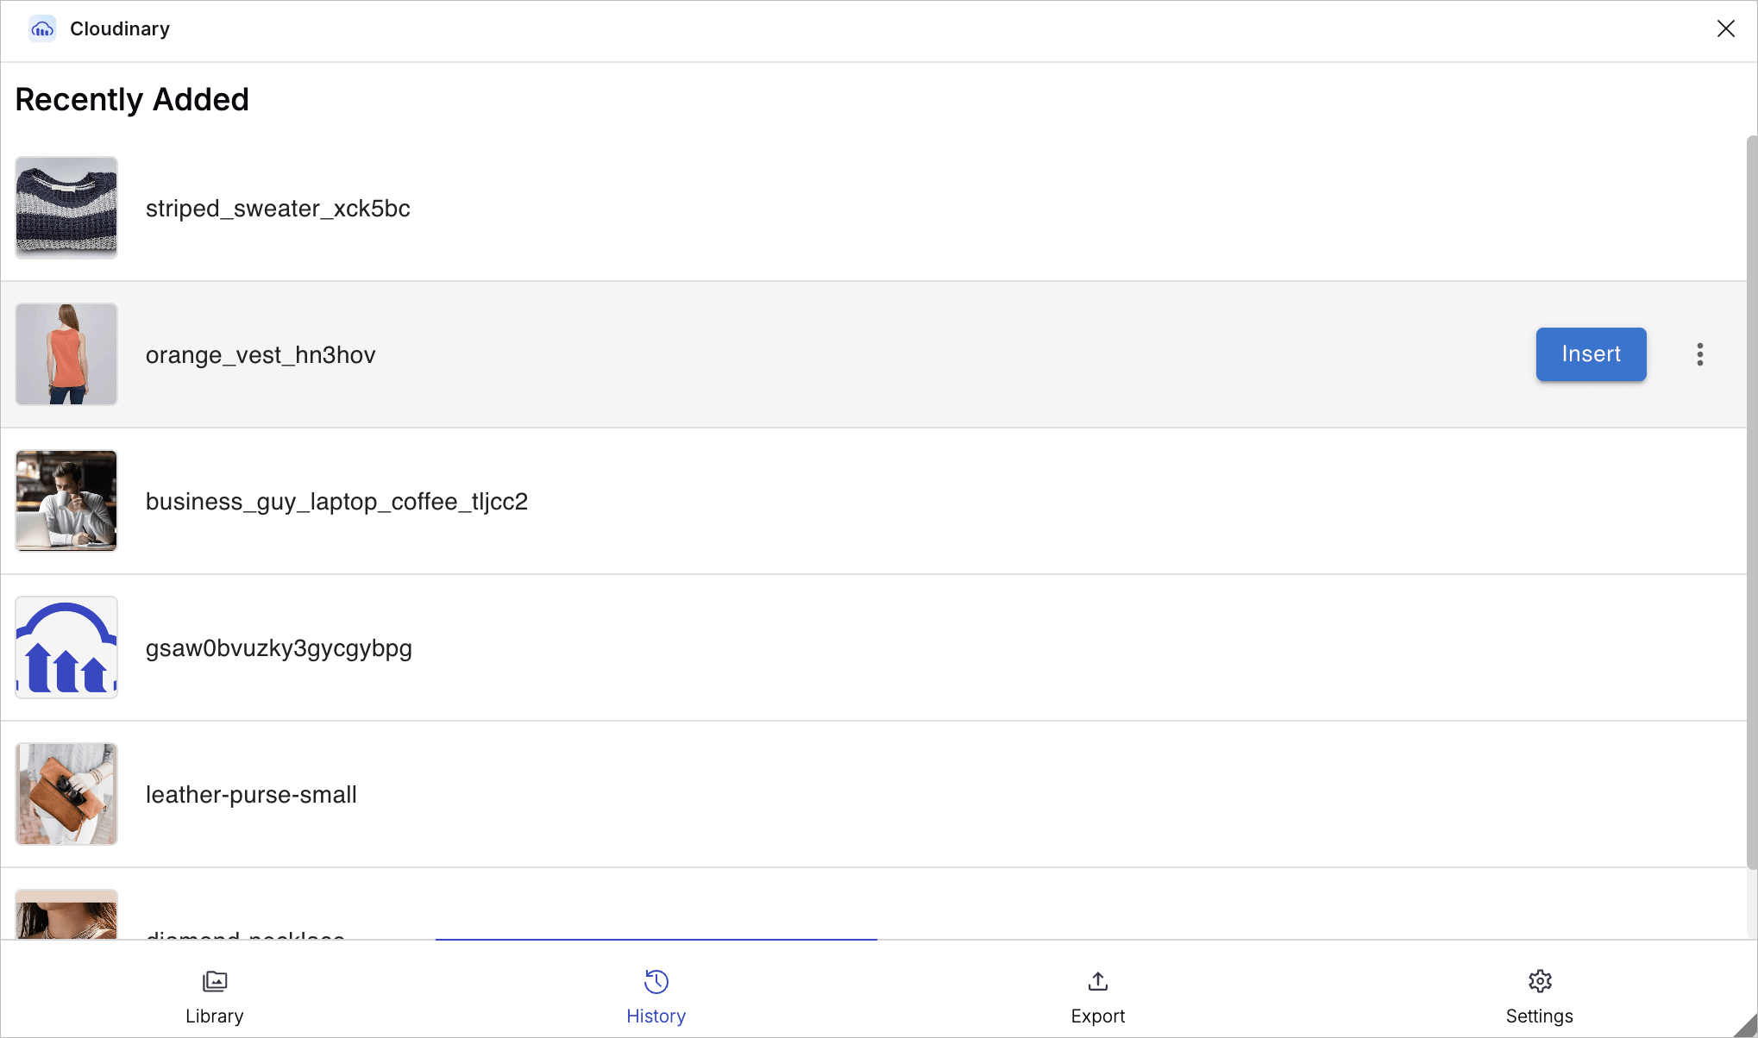Click the gsaw0bvuzky3gycgybpg asset name
The image size is (1758, 1038).
279,648
